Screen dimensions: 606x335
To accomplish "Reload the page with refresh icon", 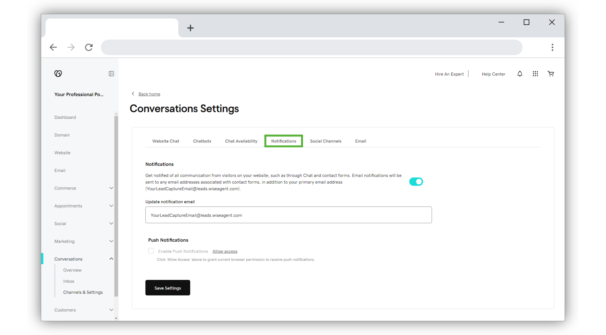I will [x=89, y=47].
